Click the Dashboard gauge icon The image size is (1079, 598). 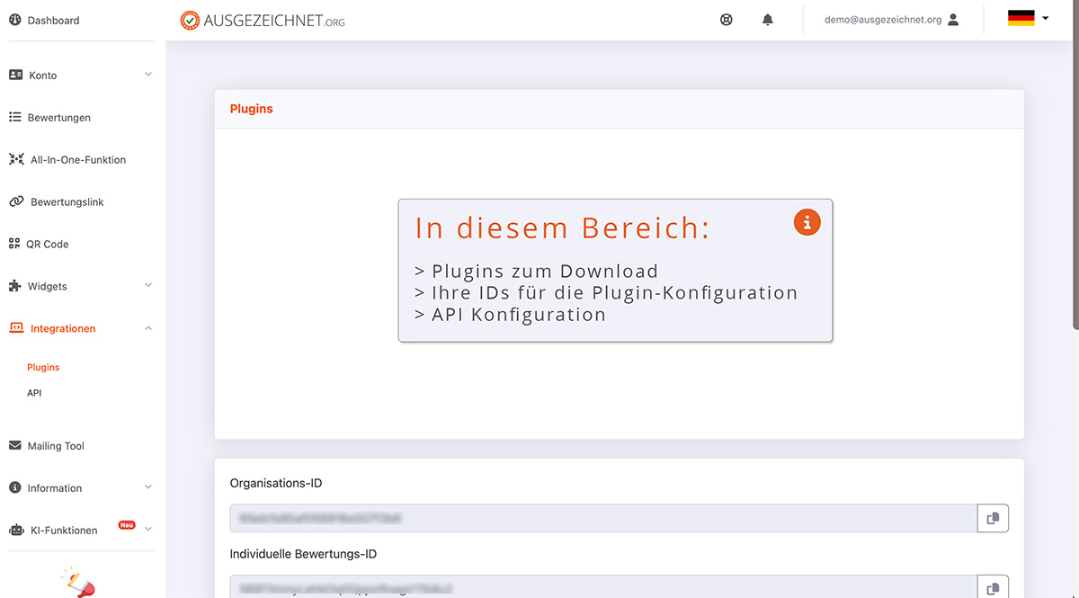pos(15,20)
